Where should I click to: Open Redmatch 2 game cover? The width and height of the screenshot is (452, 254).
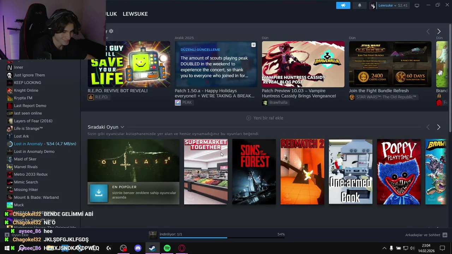[x=302, y=171]
